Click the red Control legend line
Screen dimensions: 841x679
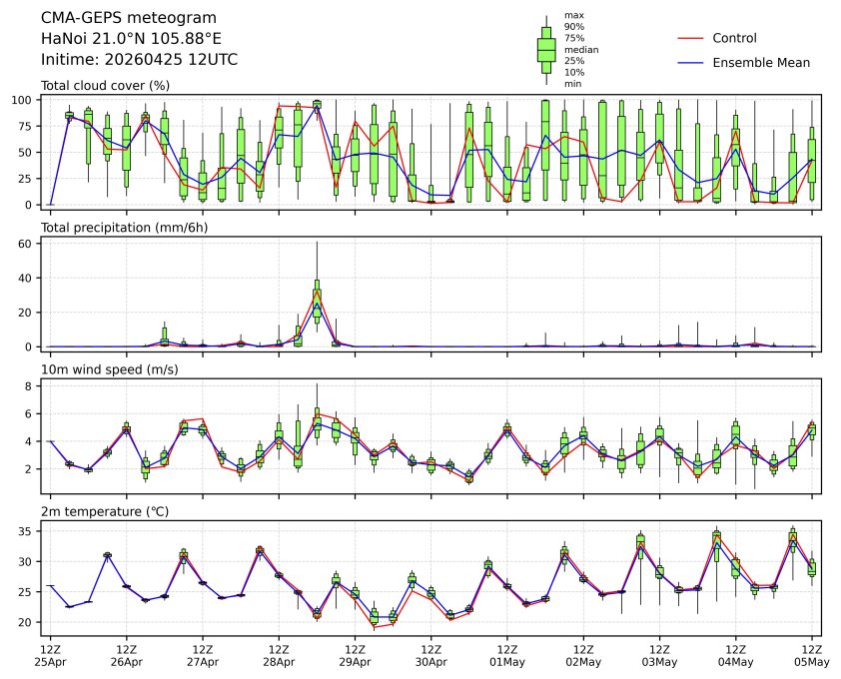click(691, 38)
